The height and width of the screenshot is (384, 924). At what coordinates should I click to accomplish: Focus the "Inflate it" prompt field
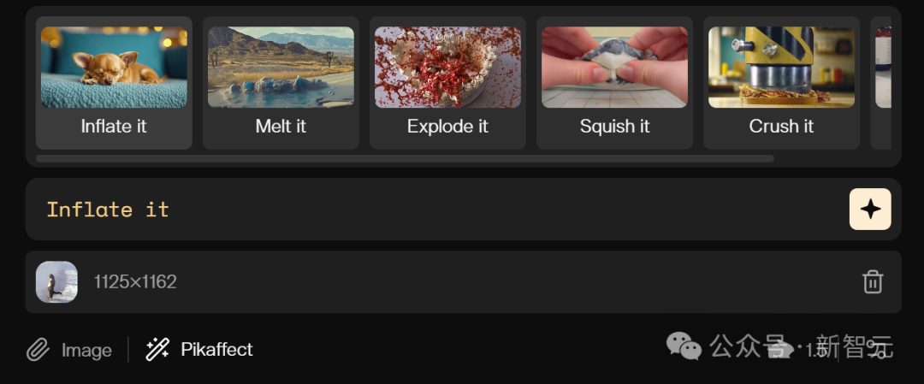click(x=436, y=209)
